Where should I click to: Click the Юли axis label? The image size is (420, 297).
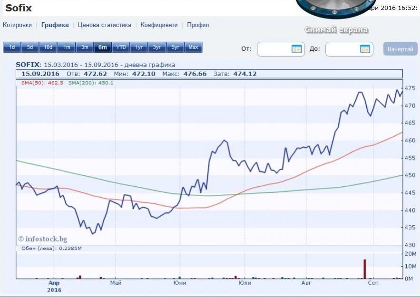tap(244, 283)
